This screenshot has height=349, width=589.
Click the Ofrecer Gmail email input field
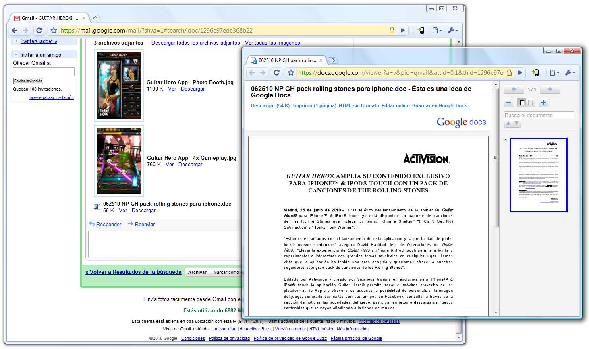pyautogui.click(x=44, y=72)
